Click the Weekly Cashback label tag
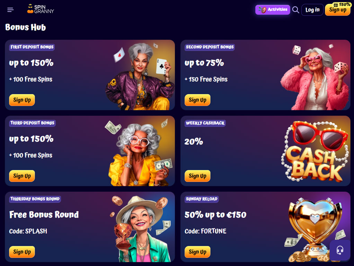Screen dimensions: 354x266 (x=205, y=123)
